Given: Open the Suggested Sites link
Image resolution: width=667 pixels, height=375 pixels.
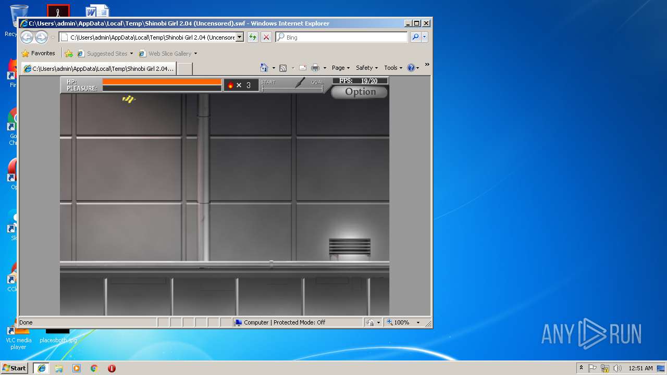Looking at the screenshot, I should 105,53.
